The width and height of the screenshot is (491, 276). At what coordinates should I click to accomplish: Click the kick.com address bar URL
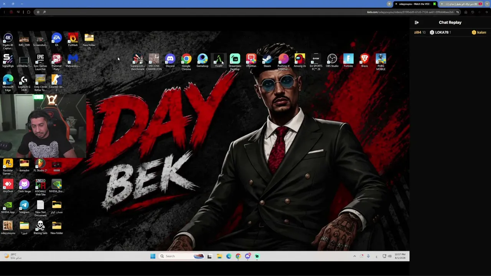tap(410, 12)
